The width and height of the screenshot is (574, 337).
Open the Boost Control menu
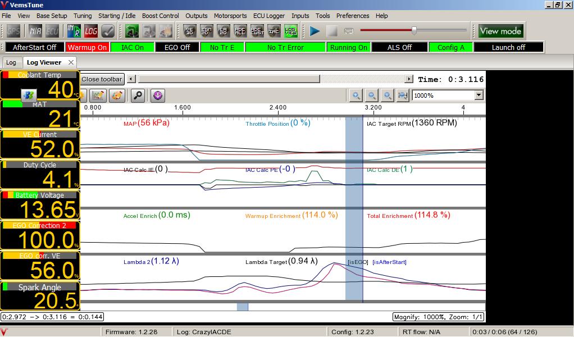pos(160,16)
